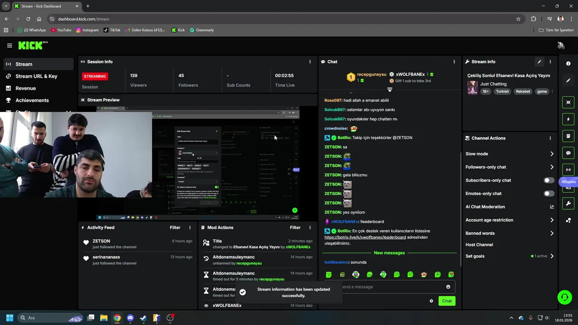Collapse the pinned leaderboard in chat
Viewport: 578px width, 325px height.
pyautogui.click(x=390, y=89)
